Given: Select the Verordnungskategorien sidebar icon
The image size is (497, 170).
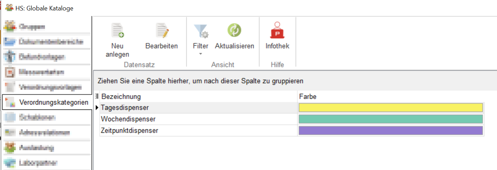Looking at the screenshot, I should coord(10,102).
